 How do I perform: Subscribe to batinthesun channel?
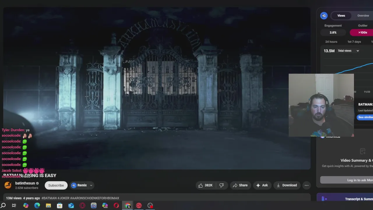point(56,185)
